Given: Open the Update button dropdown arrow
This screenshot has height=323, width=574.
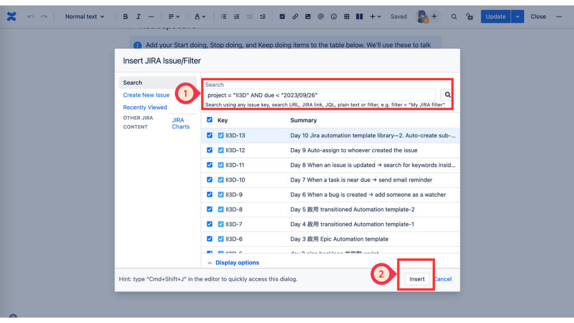Looking at the screenshot, I should point(517,16).
